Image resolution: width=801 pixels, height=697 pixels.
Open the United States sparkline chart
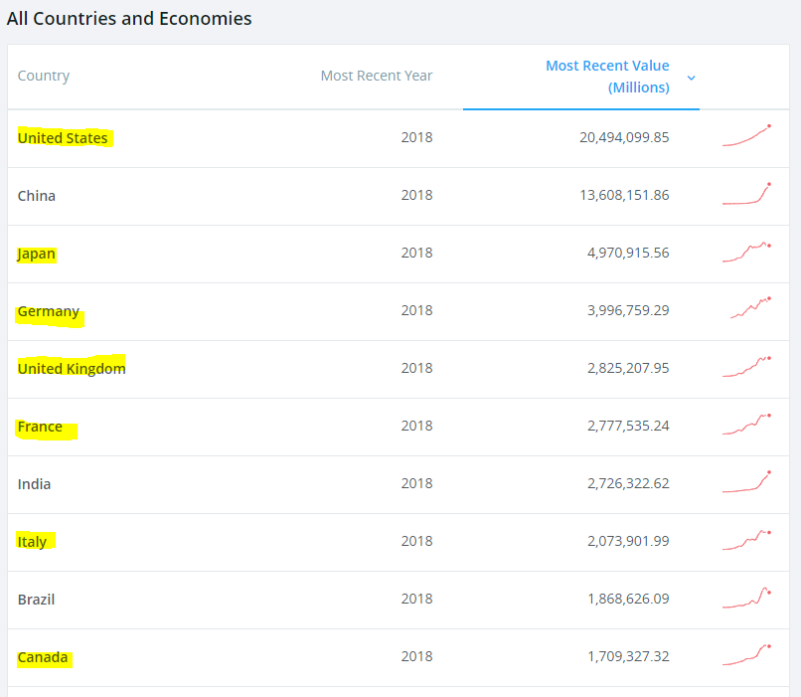tap(746, 136)
